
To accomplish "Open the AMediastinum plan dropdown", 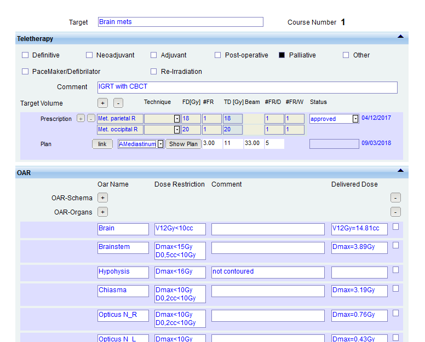I will click(x=160, y=144).
